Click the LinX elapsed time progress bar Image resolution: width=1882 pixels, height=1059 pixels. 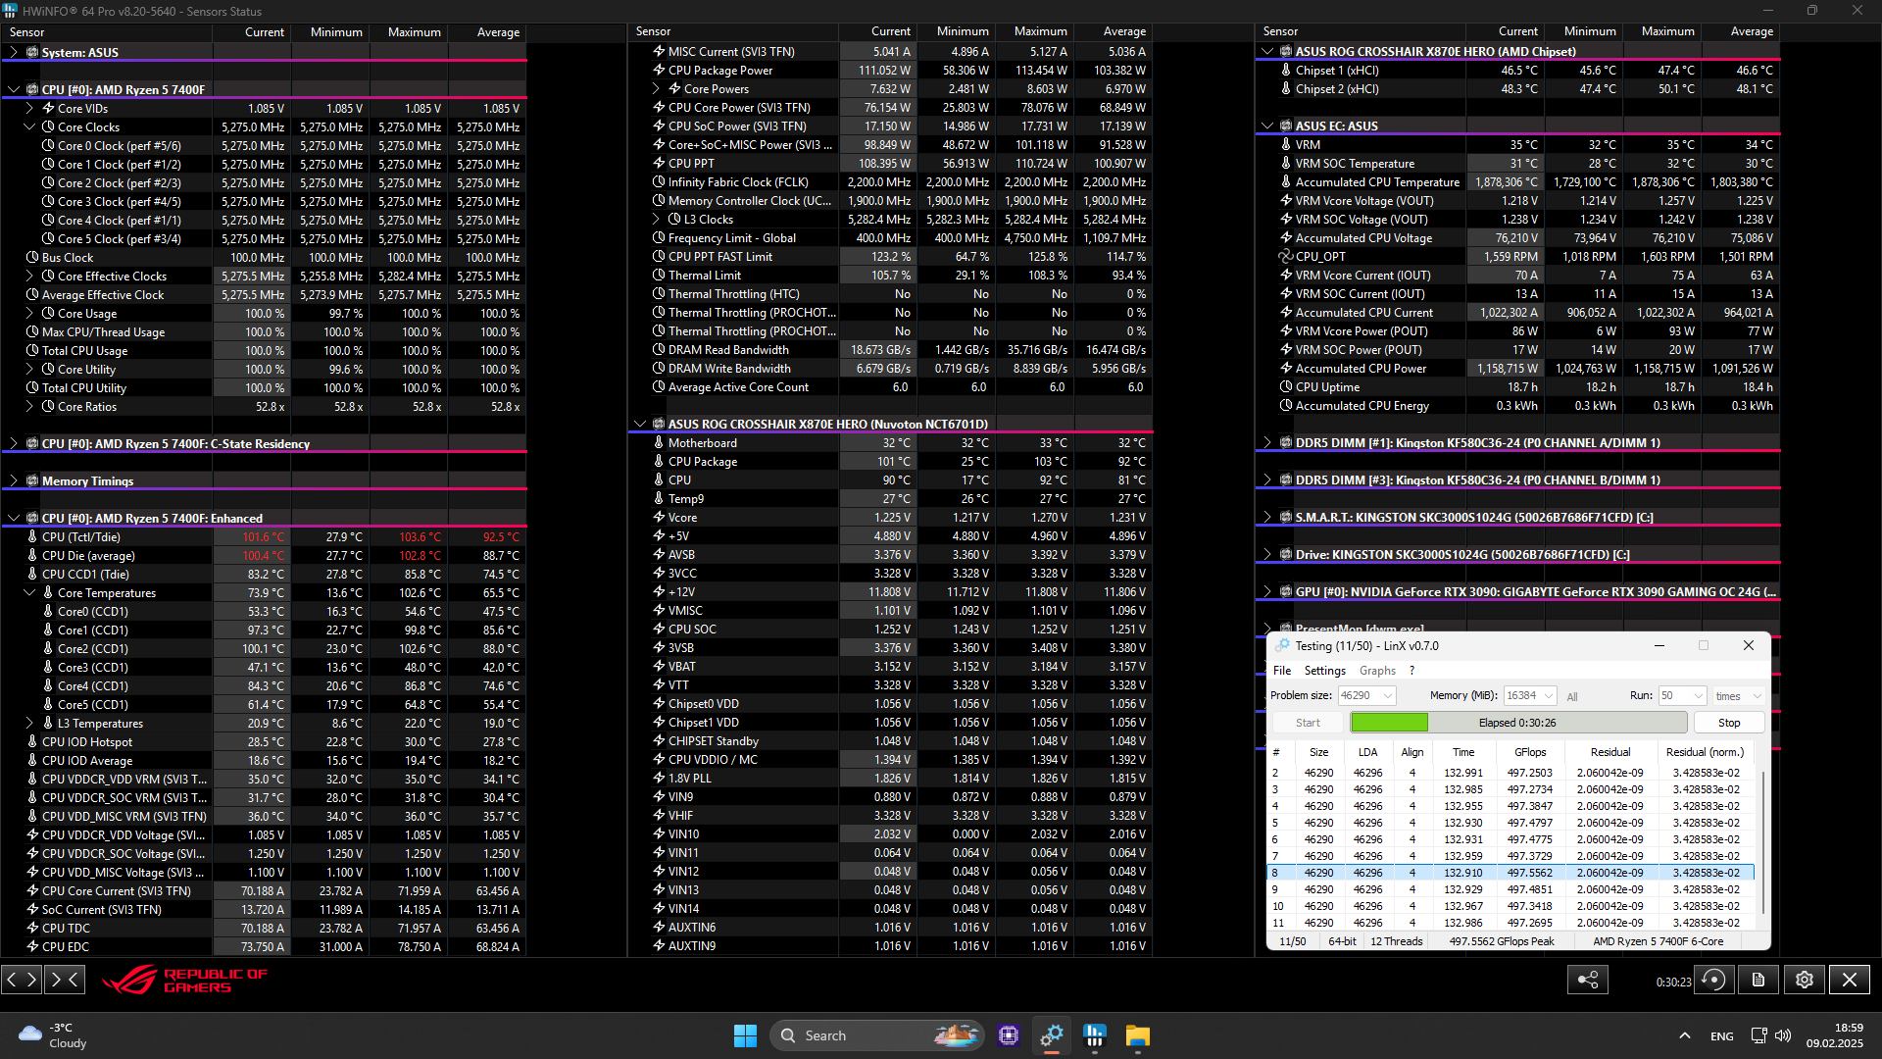coord(1518,723)
